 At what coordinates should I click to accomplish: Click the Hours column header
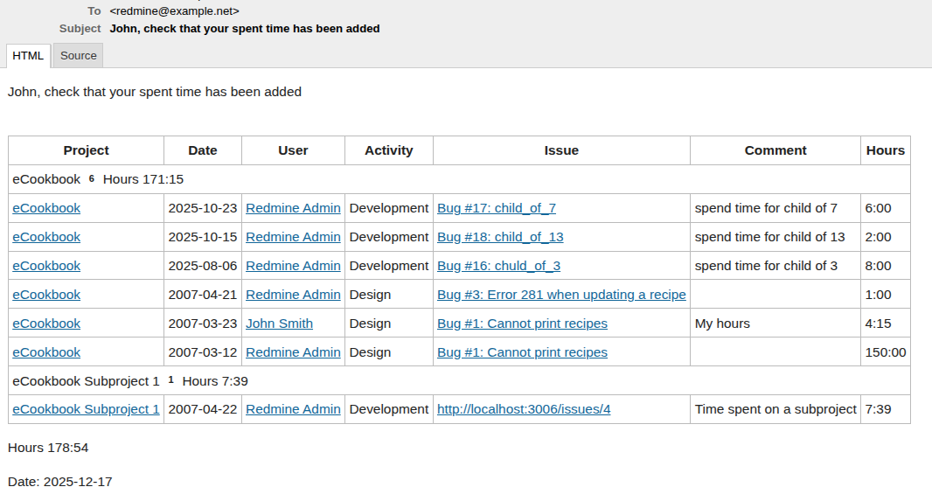coord(885,150)
